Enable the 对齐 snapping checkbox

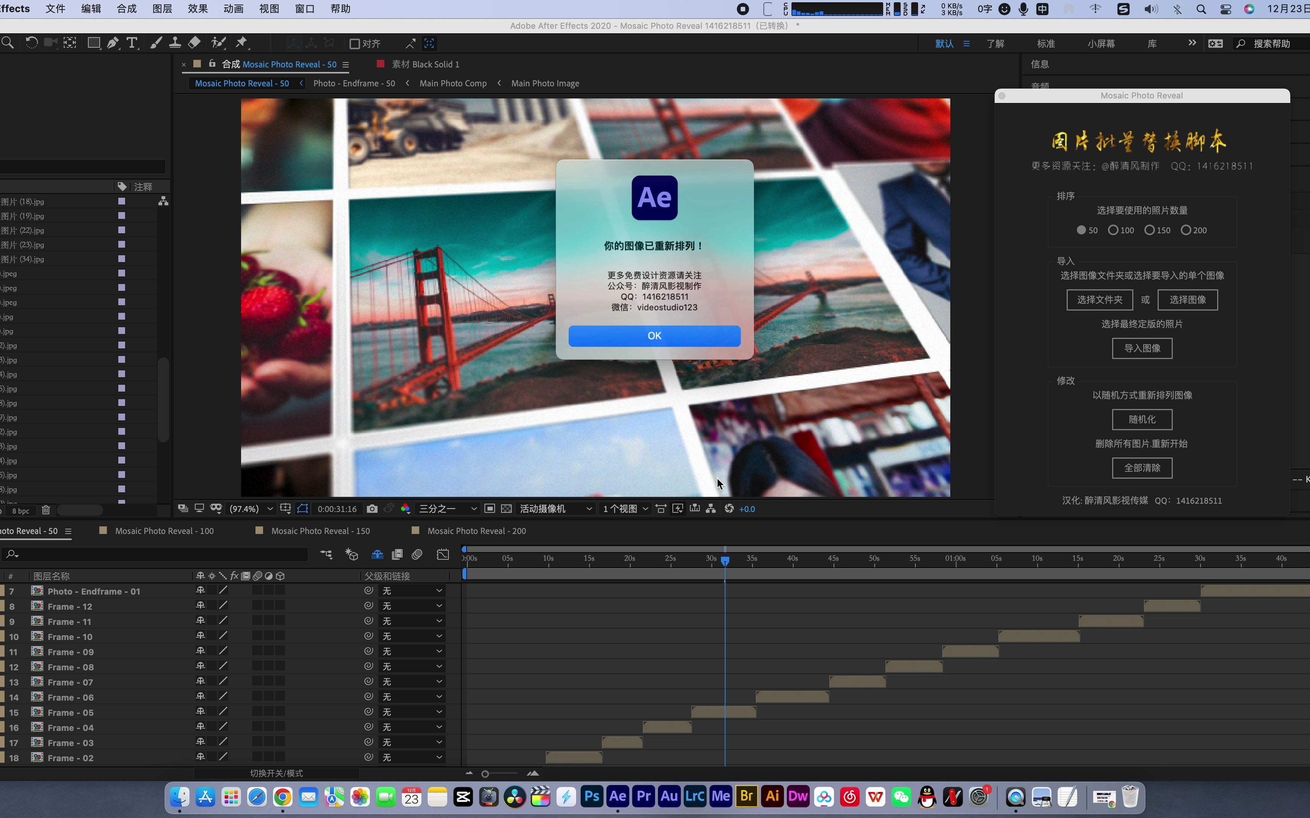click(x=354, y=43)
